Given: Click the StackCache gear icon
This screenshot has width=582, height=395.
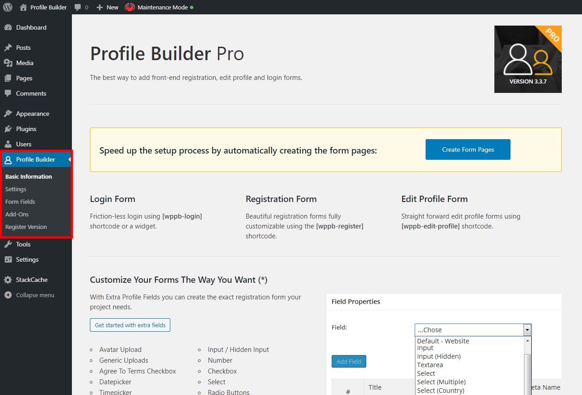Looking at the screenshot, I should (x=8, y=280).
